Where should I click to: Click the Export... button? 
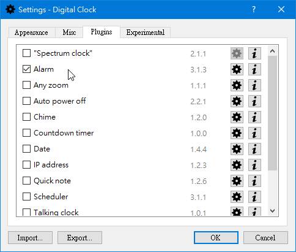[x=80, y=238]
